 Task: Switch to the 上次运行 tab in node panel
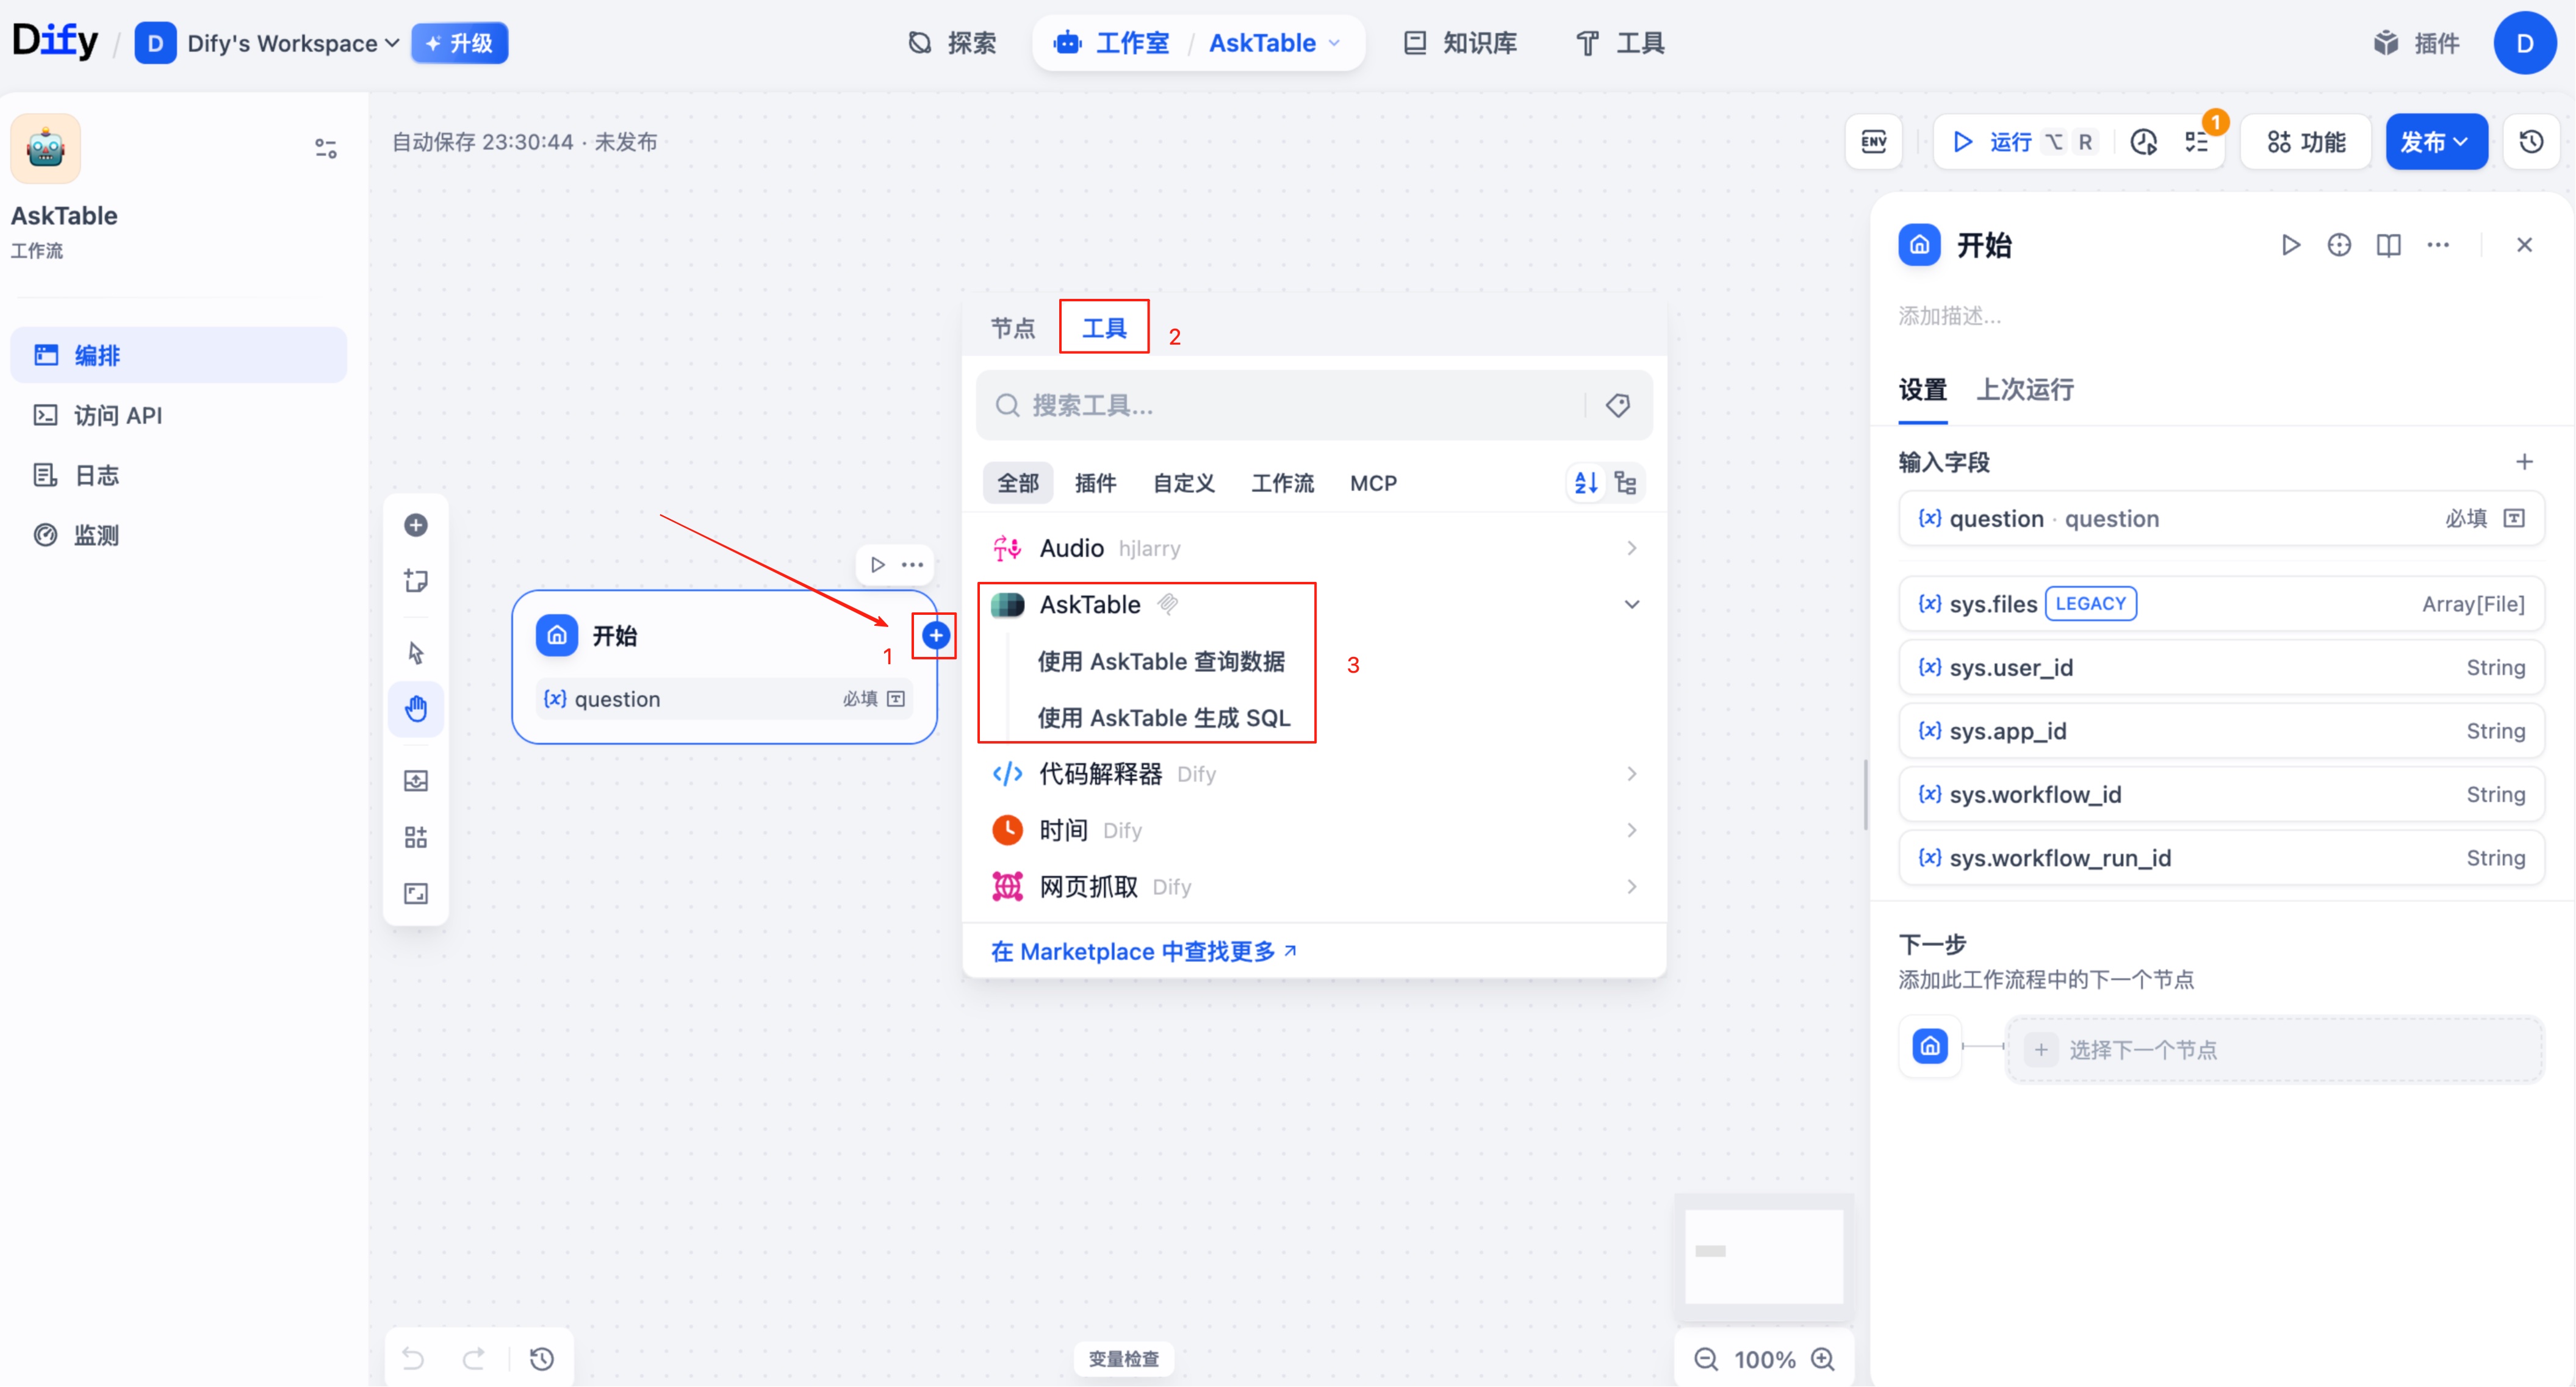click(2024, 390)
